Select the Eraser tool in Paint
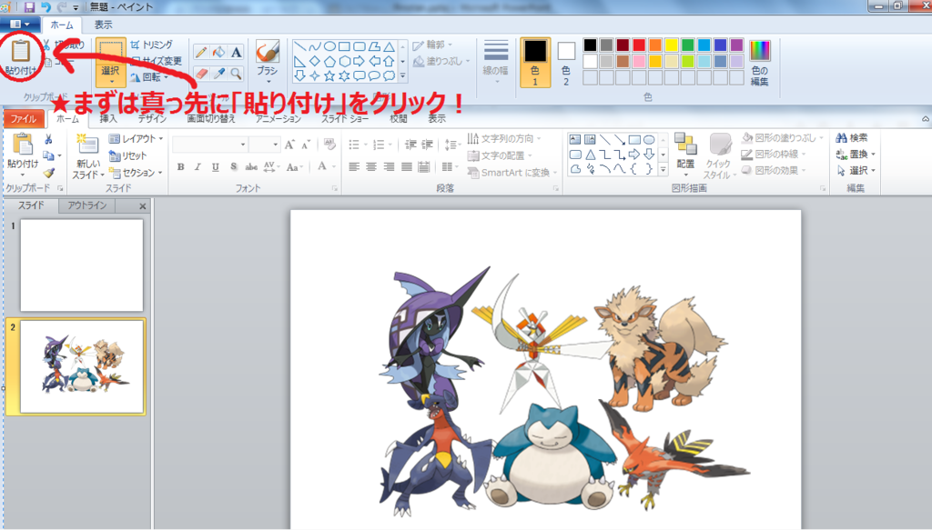The image size is (932, 530). 201,73
